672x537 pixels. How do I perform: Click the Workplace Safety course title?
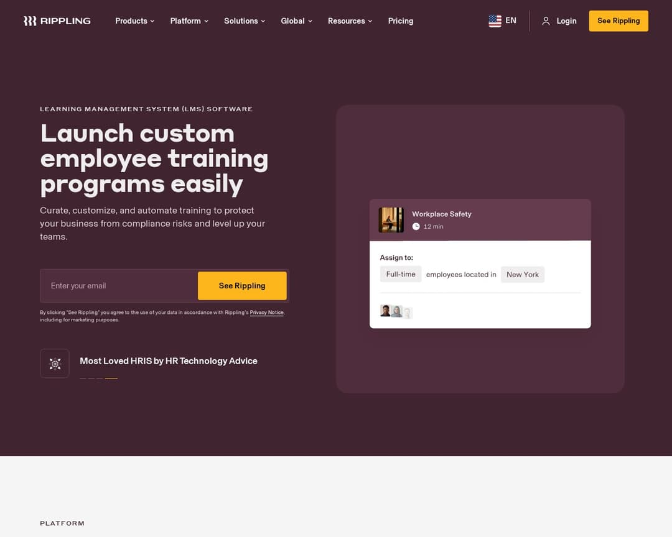coord(441,214)
